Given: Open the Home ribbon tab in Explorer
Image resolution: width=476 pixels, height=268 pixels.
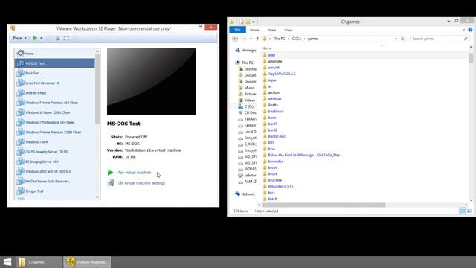Looking at the screenshot, I should pos(254,30).
